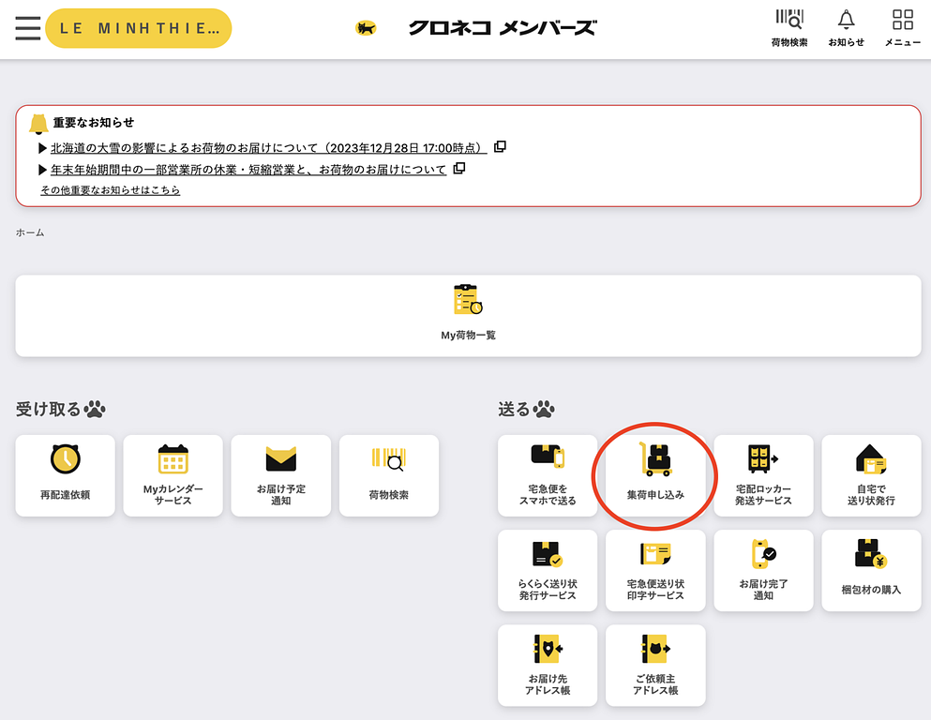Open 梱包材の購入 packing materials purchase
Image resolution: width=931 pixels, height=720 pixels.
[871, 570]
